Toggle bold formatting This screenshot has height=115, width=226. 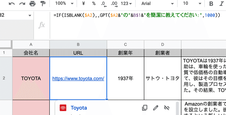tap(211, 4)
